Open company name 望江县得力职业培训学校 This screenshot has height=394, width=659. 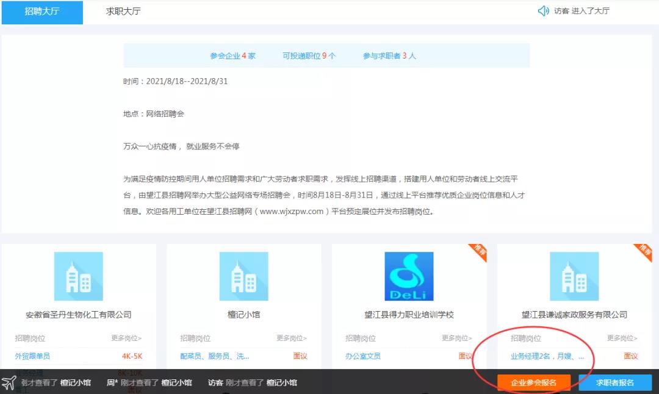(x=409, y=315)
